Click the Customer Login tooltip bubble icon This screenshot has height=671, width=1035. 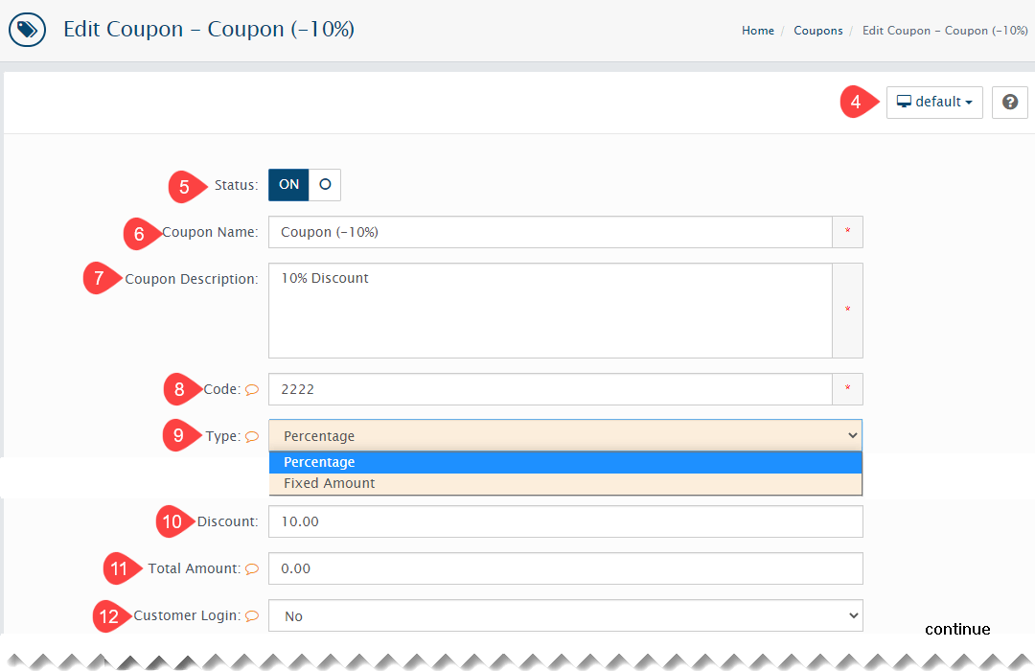[252, 615]
